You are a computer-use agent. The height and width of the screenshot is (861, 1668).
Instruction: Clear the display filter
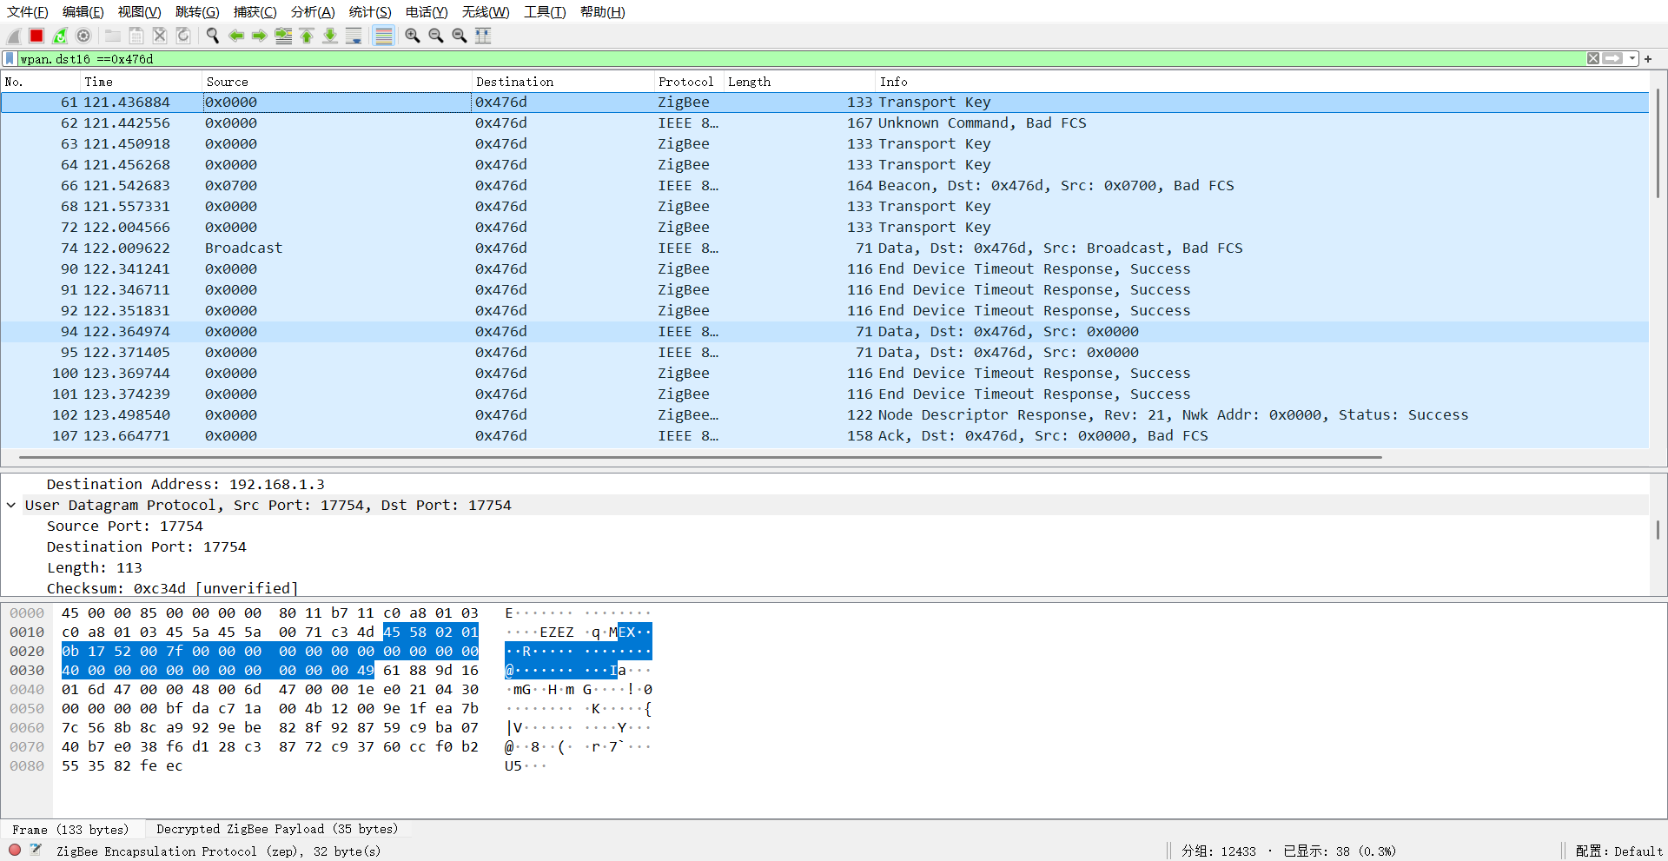(x=1593, y=58)
